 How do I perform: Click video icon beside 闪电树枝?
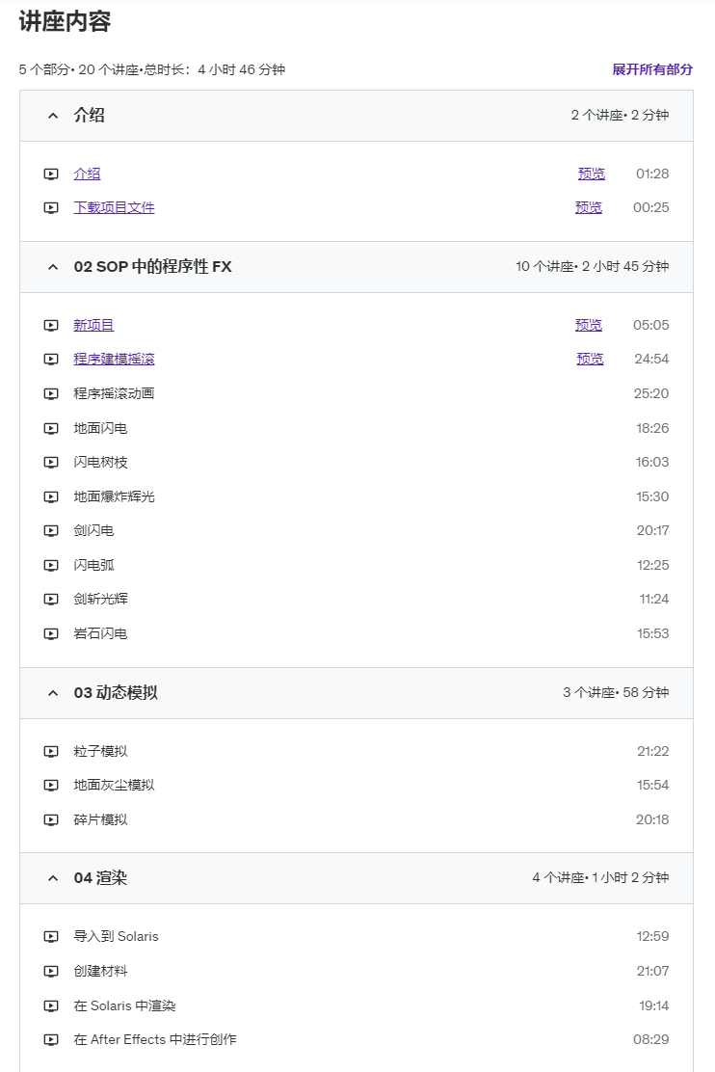(51, 462)
